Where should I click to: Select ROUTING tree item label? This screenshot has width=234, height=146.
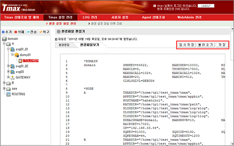(18, 94)
